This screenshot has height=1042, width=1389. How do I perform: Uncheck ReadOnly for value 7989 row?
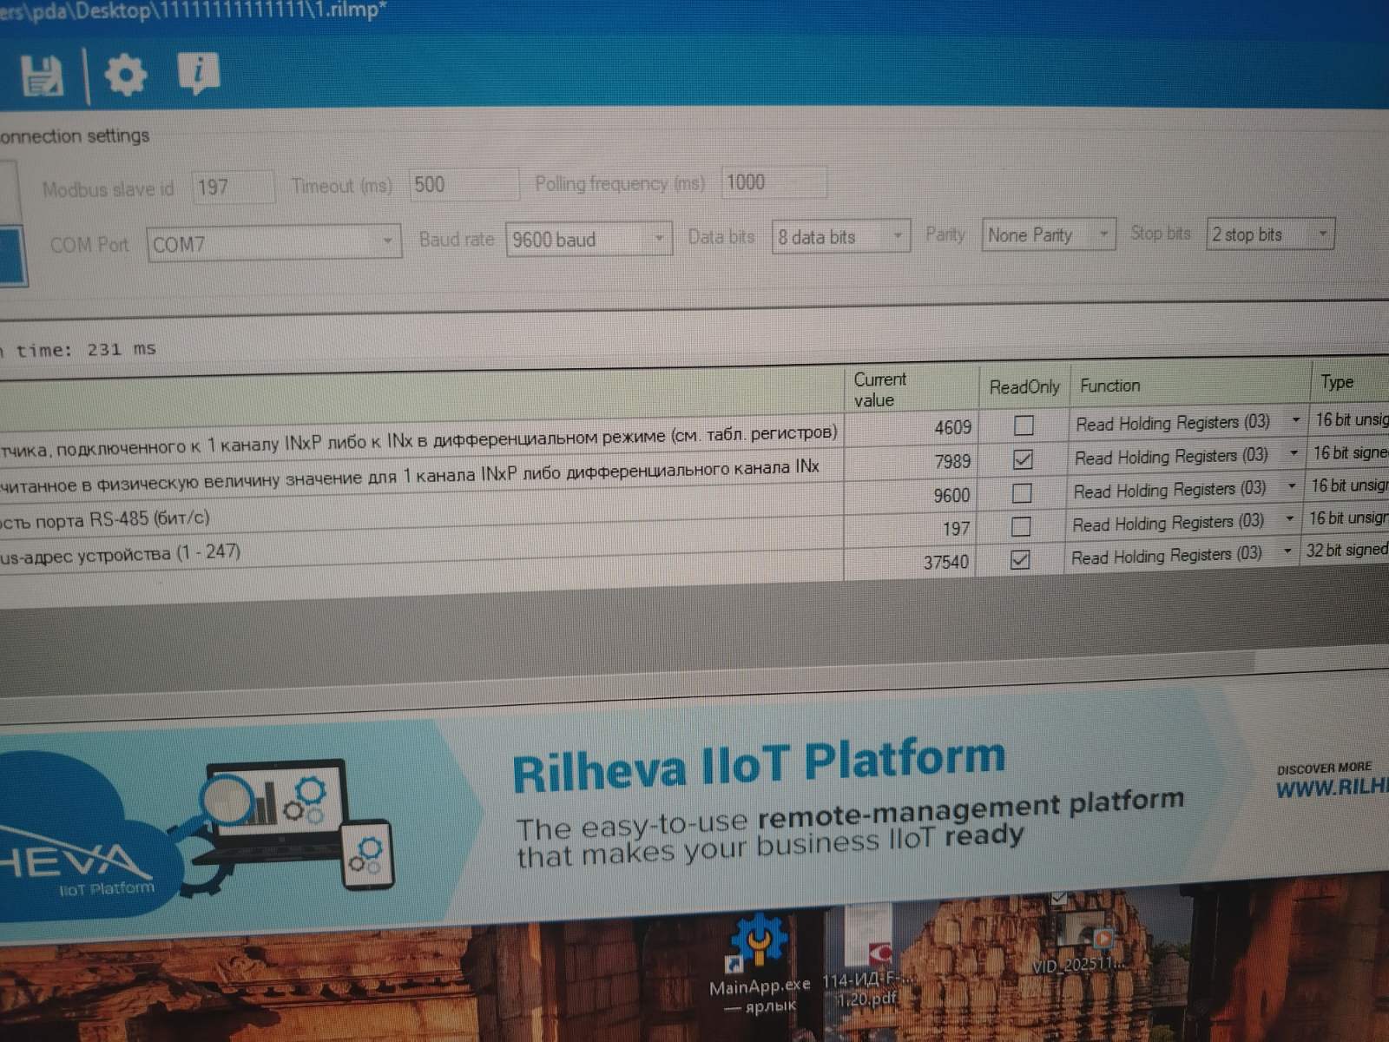[1023, 459]
